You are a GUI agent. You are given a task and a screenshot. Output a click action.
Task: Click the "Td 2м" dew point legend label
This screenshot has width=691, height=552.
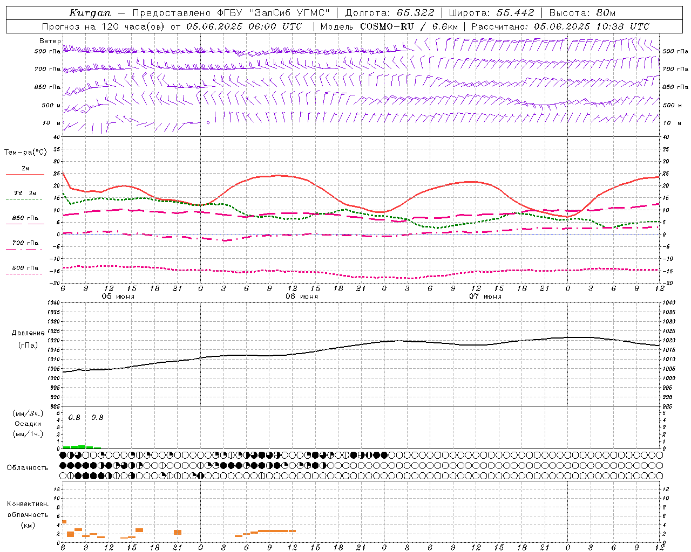point(25,193)
